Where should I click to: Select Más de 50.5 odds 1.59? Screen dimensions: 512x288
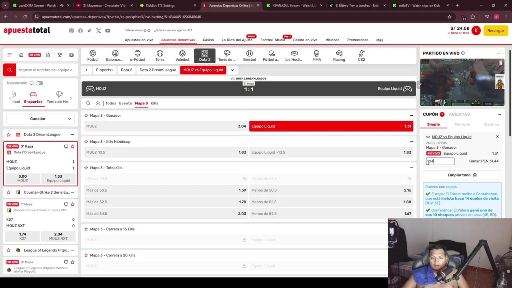[x=166, y=190]
